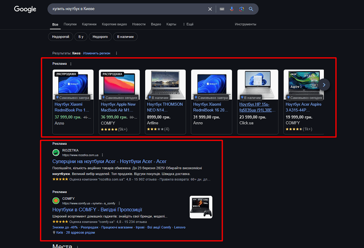
Task: Open Ноутбук THOMSON NEO N14 product title
Action: (165, 107)
